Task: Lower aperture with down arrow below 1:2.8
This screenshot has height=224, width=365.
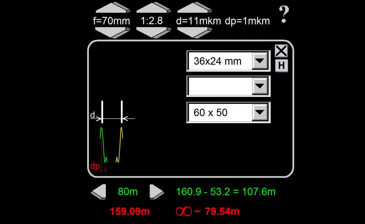Action: 154,33
